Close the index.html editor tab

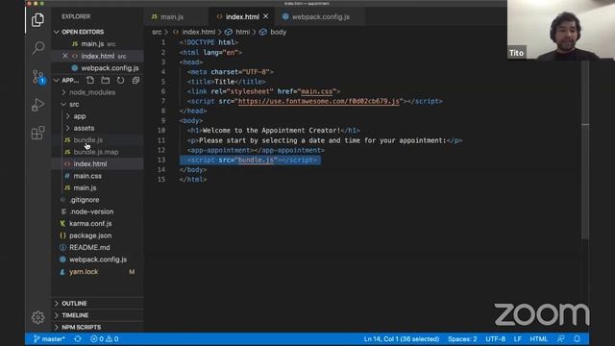266,16
